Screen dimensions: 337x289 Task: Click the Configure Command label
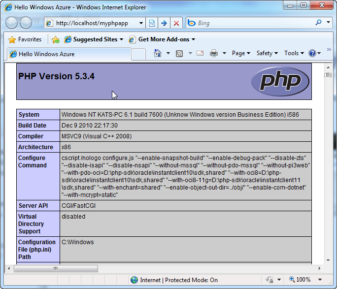[x=32, y=161]
